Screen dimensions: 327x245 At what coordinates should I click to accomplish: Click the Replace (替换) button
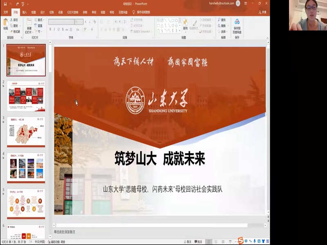pos(223,25)
